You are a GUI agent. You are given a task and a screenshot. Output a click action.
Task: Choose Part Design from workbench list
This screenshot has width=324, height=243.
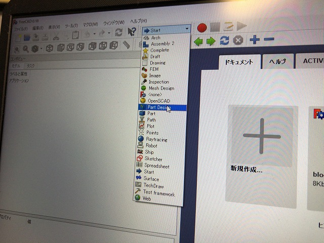click(157, 107)
